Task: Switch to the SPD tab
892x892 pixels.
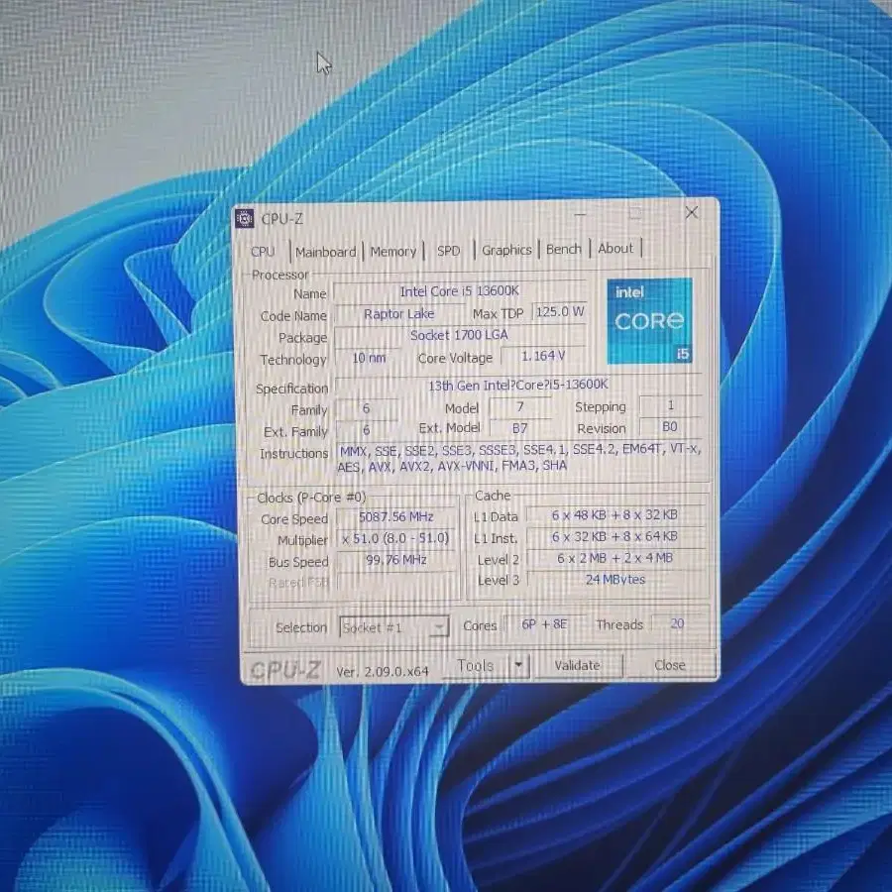Action: [448, 251]
